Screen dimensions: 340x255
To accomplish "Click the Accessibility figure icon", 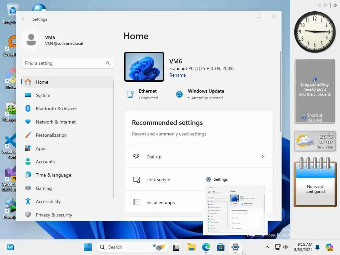I will pyautogui.click(x=28, y=202).
